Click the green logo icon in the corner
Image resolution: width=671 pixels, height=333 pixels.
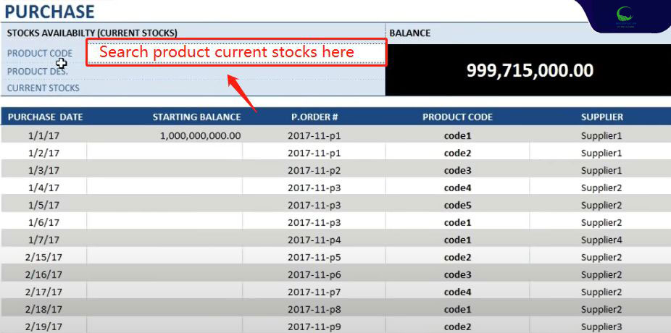(624, 14)
